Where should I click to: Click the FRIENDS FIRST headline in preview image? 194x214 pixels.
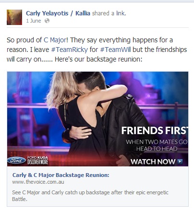coord(155,130)
